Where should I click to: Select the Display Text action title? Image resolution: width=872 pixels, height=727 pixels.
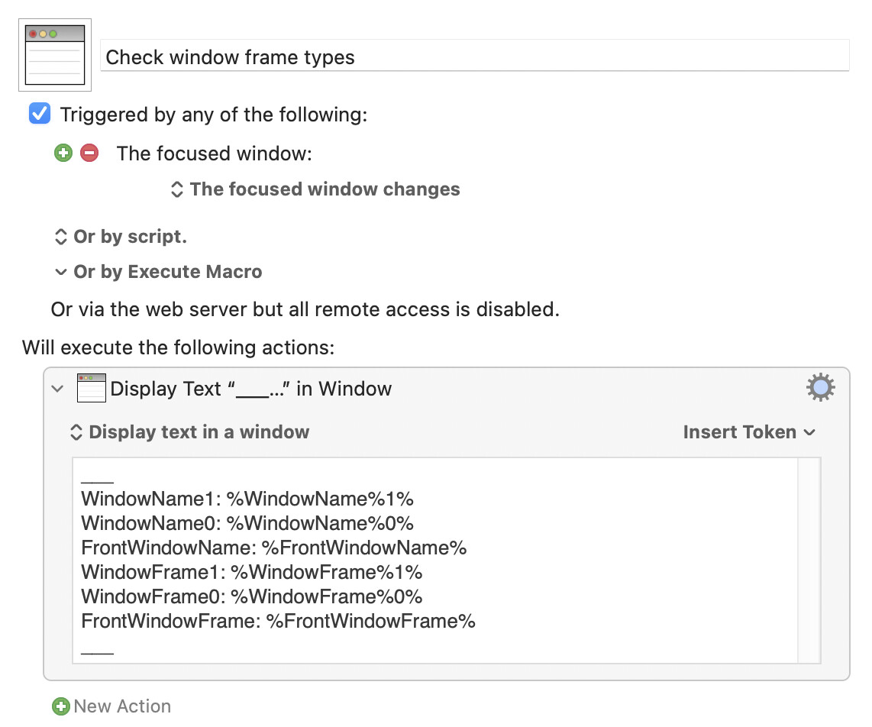coord(250,388)
